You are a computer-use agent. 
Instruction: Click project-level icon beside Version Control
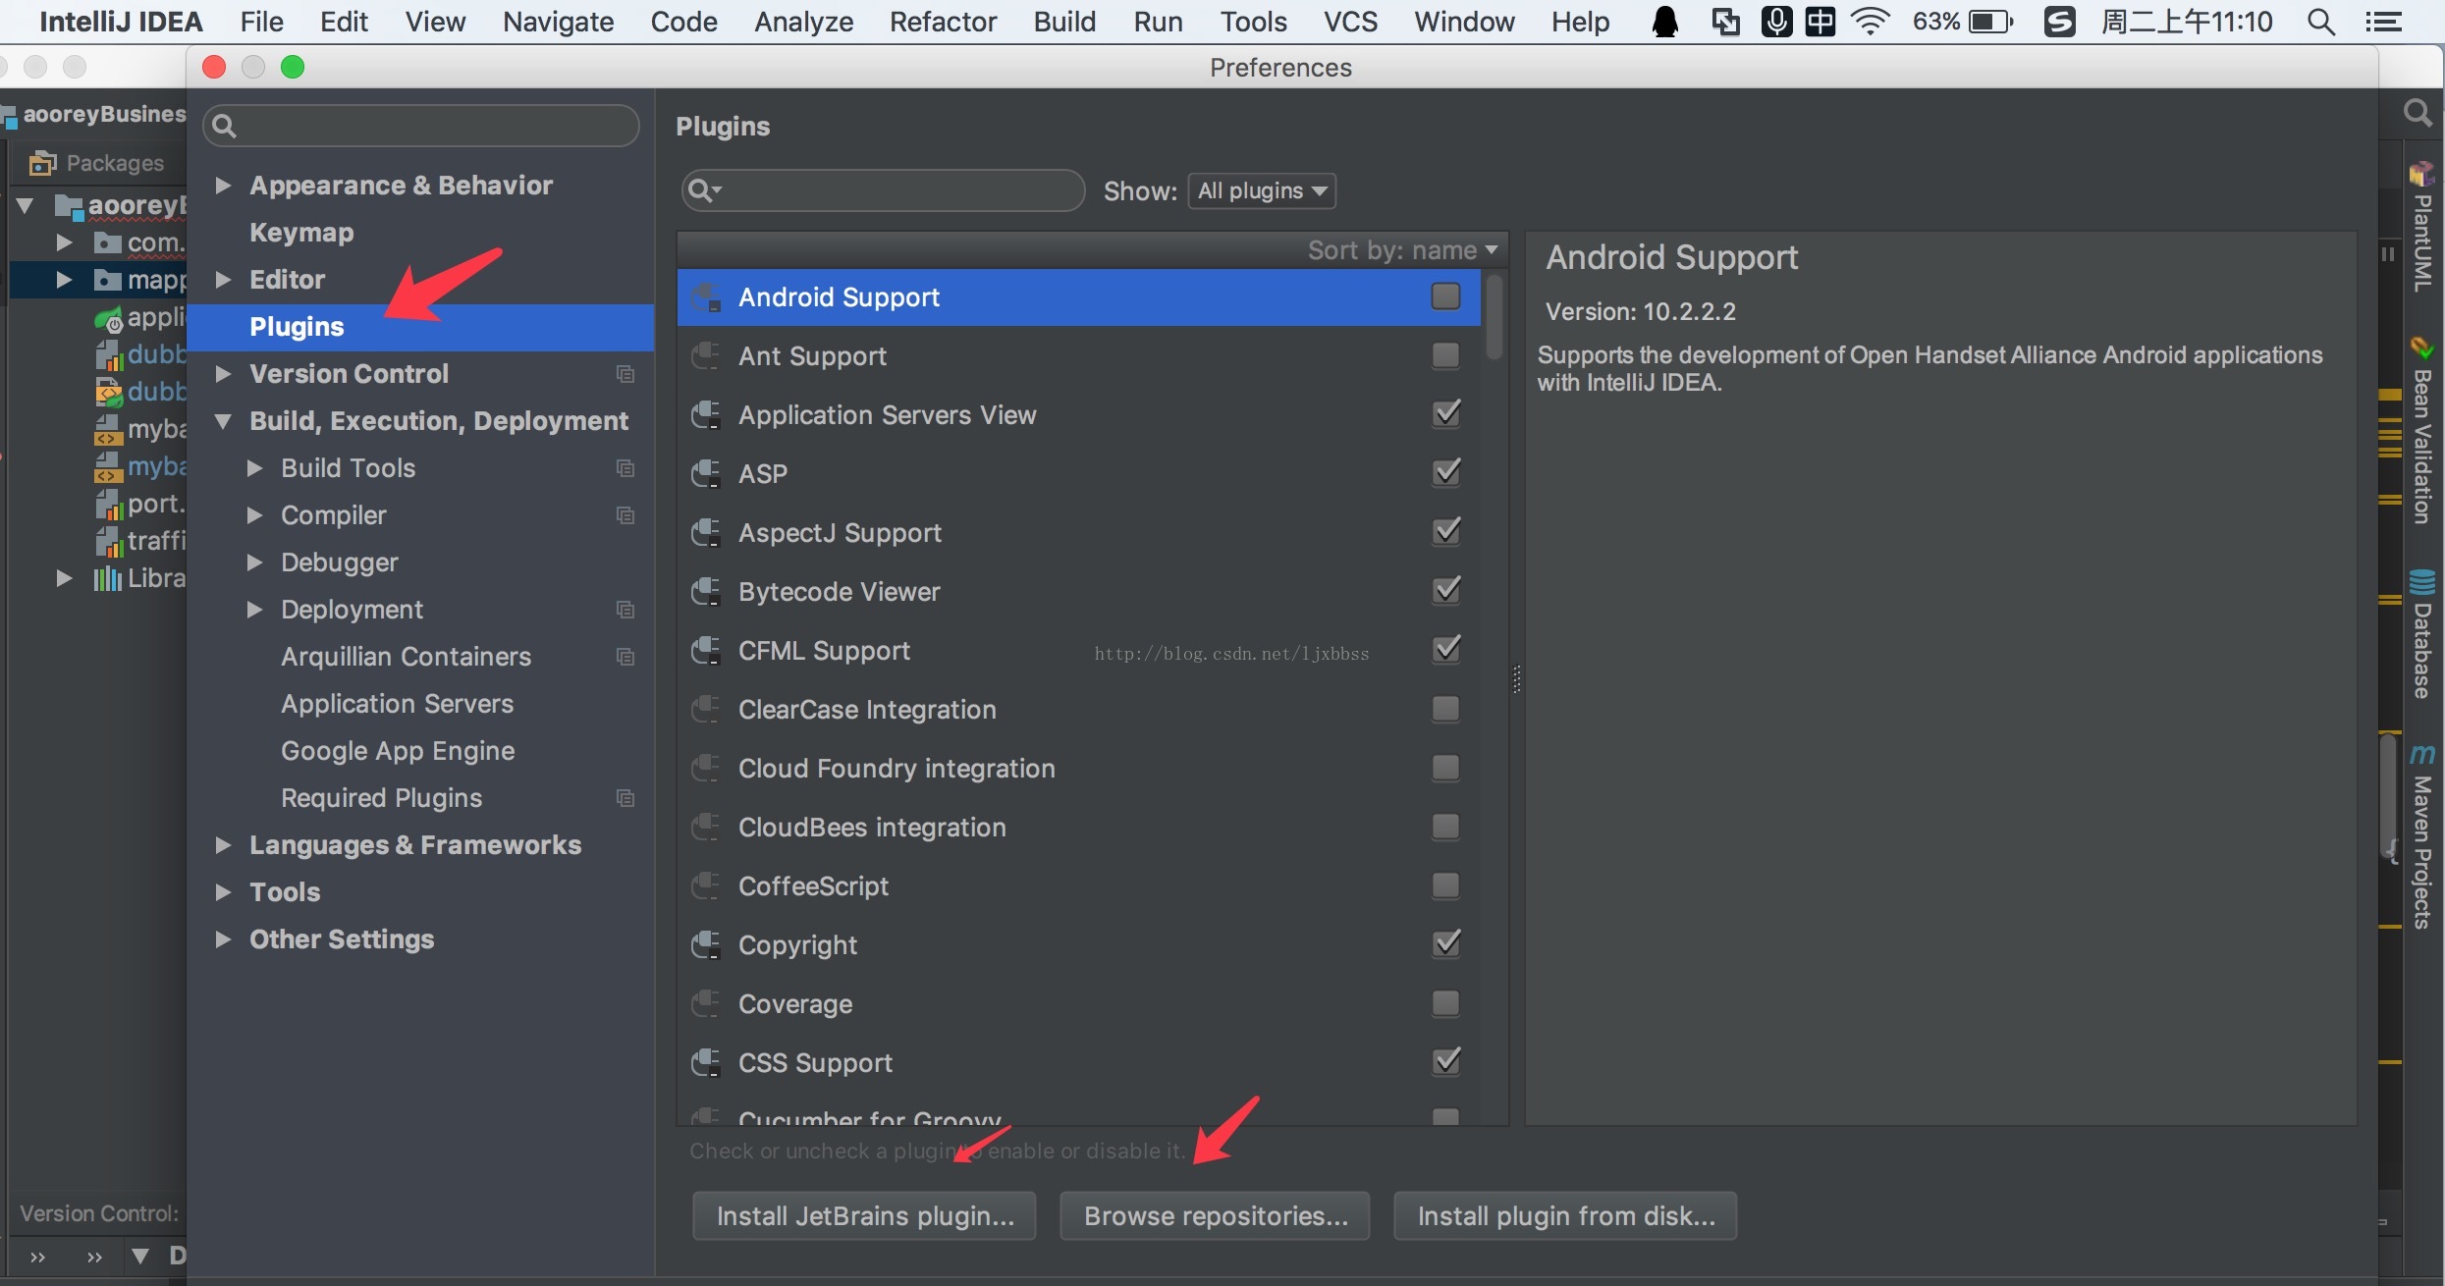625,374
